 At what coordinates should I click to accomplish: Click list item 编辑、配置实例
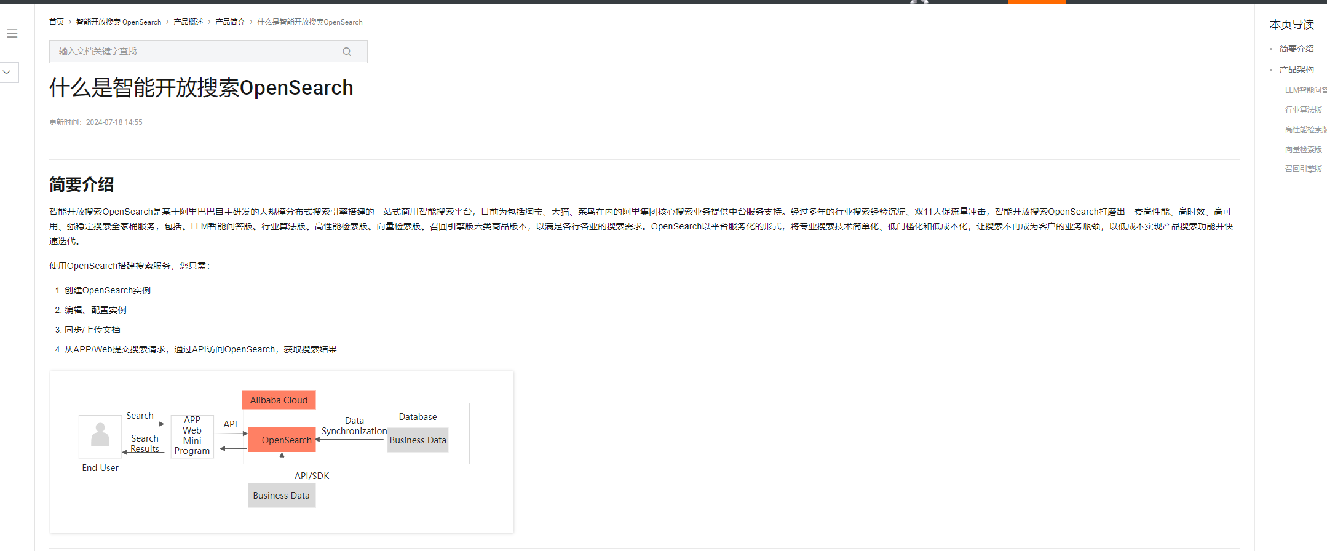pyautogui.click(x=95, y=310)
